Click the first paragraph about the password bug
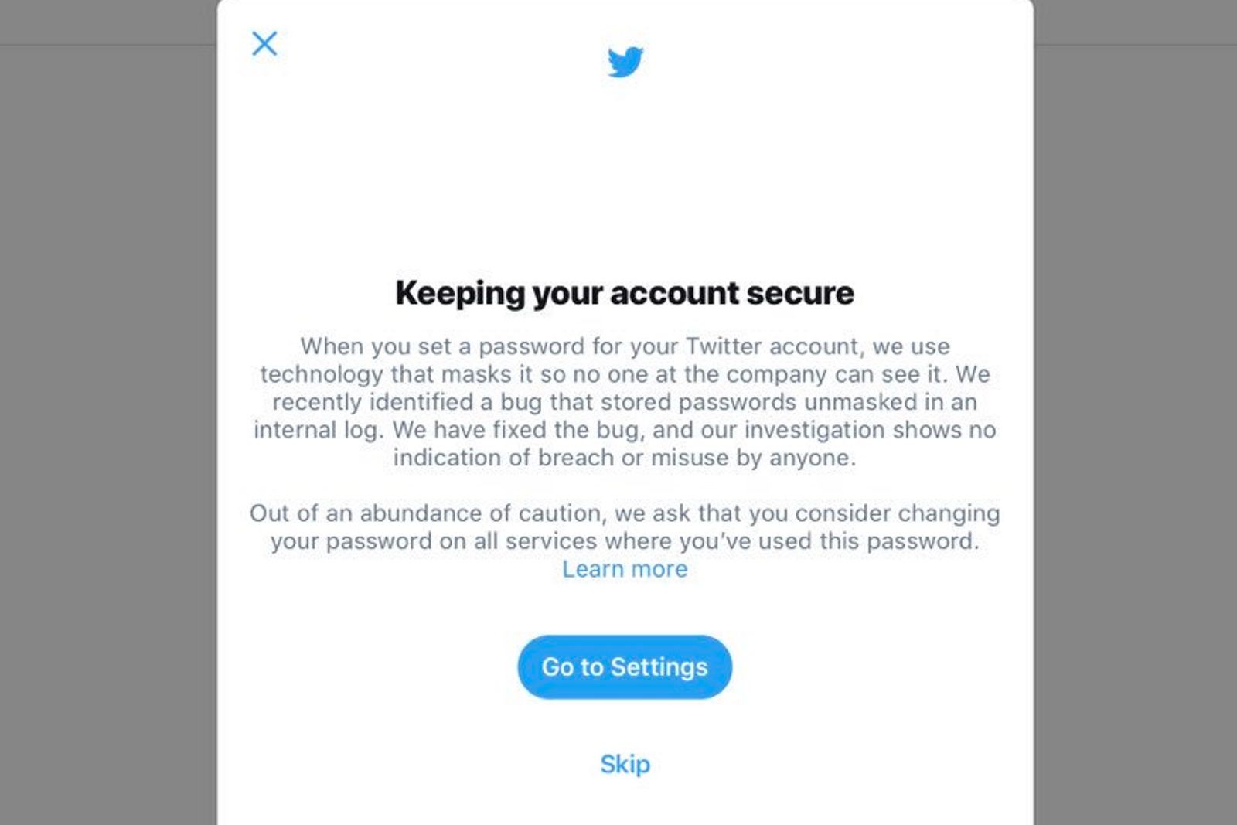Screen dimensions: 1237x825 625,401
